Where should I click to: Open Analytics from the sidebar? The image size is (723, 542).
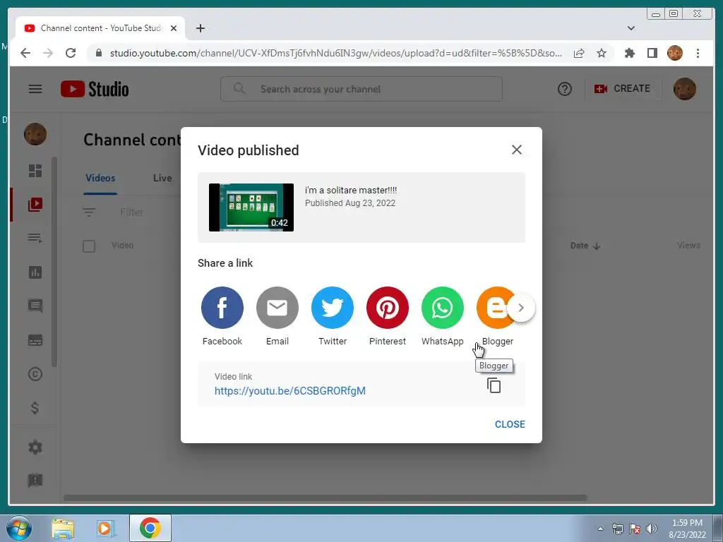(35, 272)
